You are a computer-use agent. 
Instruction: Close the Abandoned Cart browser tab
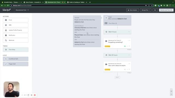coord(65,2)
